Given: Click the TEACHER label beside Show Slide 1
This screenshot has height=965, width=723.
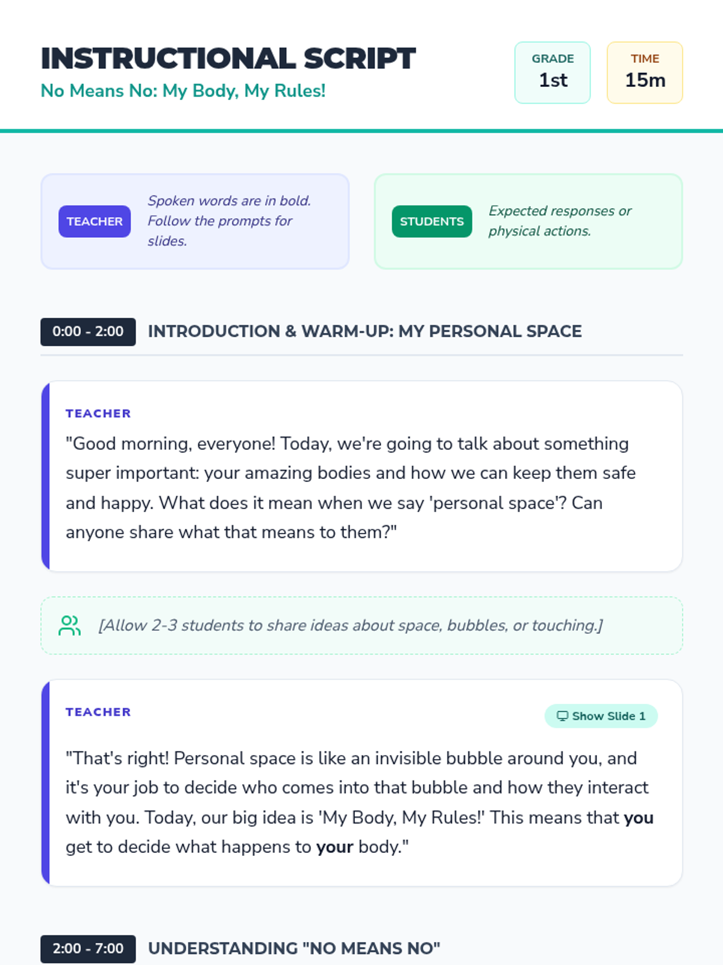Looking at the screenshot, I should coord(98,712).
